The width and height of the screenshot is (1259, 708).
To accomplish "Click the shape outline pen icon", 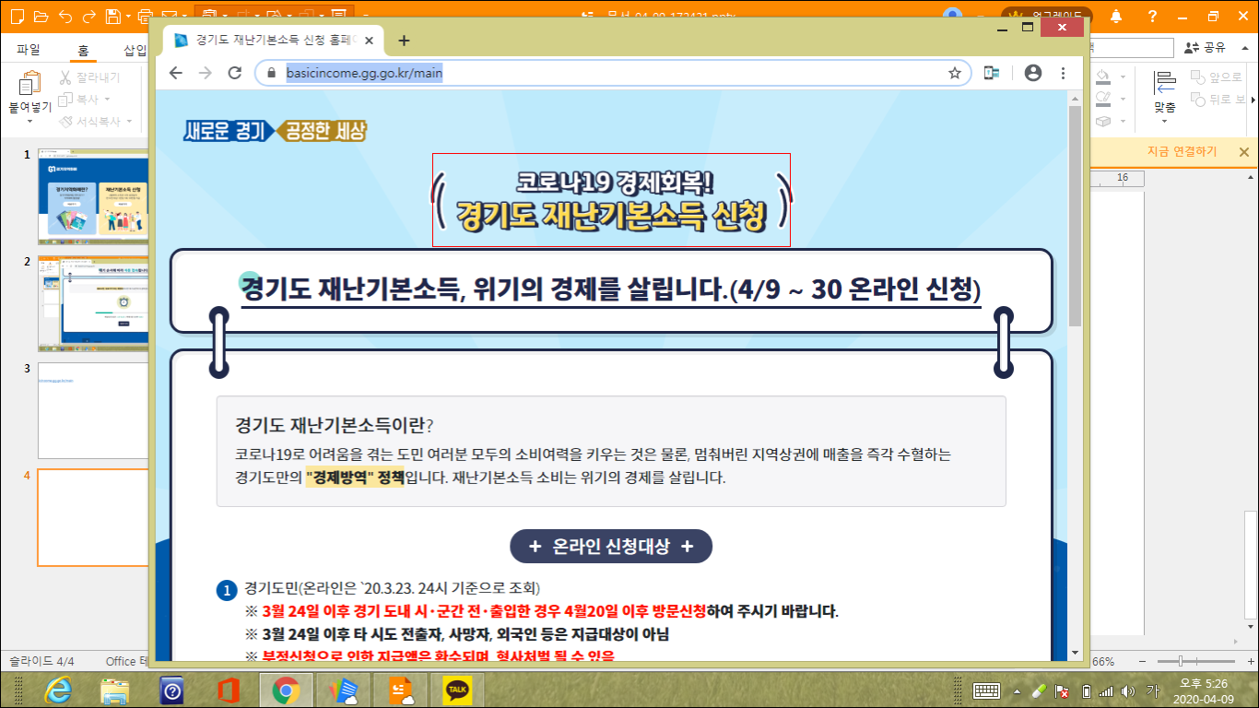I will pyautogui.click(x=1103, y=99).
